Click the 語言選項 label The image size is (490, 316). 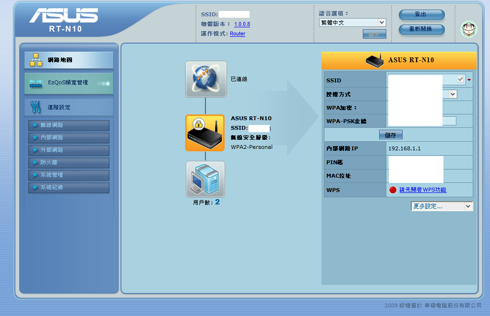[x=334, y=13]
